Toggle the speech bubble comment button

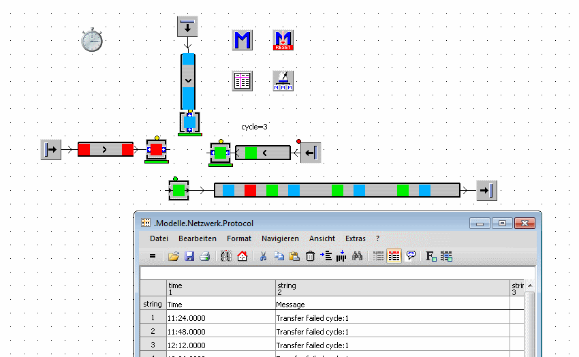(411, 256)
